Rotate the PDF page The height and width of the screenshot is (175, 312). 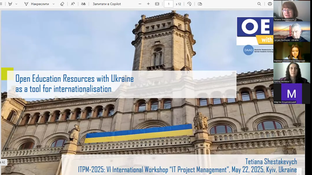click(189, 4)
